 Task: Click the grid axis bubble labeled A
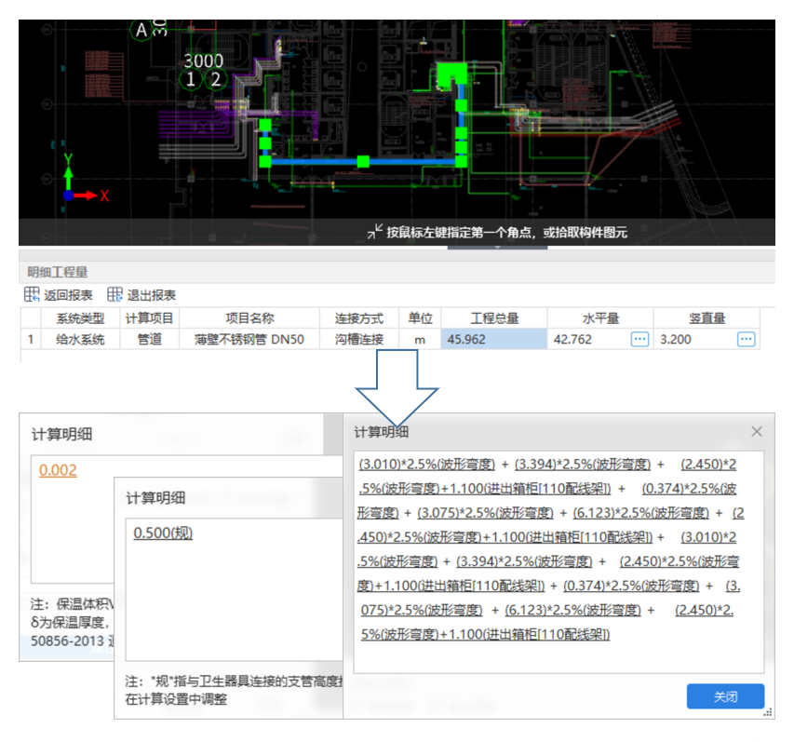point(141,30)
